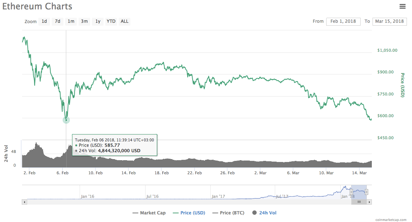Screen dimensions: 412x222
Task: Click the $1,050.00 price axis label
Action: point(387,50)
